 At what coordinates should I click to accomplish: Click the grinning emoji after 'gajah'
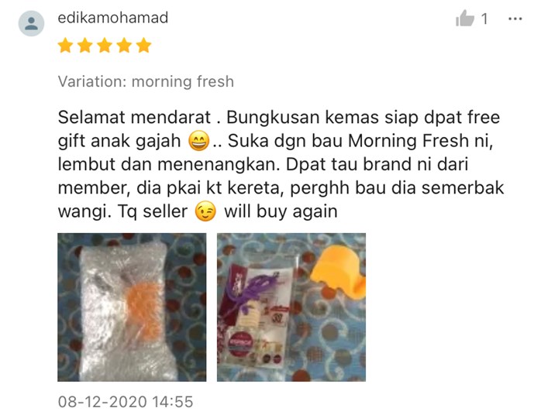(198, 141)
